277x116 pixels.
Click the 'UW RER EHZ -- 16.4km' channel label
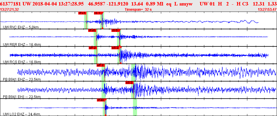22,45
